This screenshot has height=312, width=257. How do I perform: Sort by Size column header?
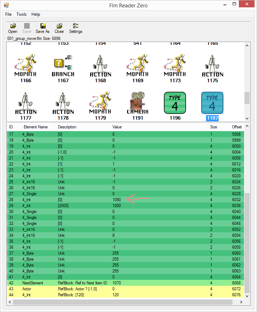click(219, 127)
